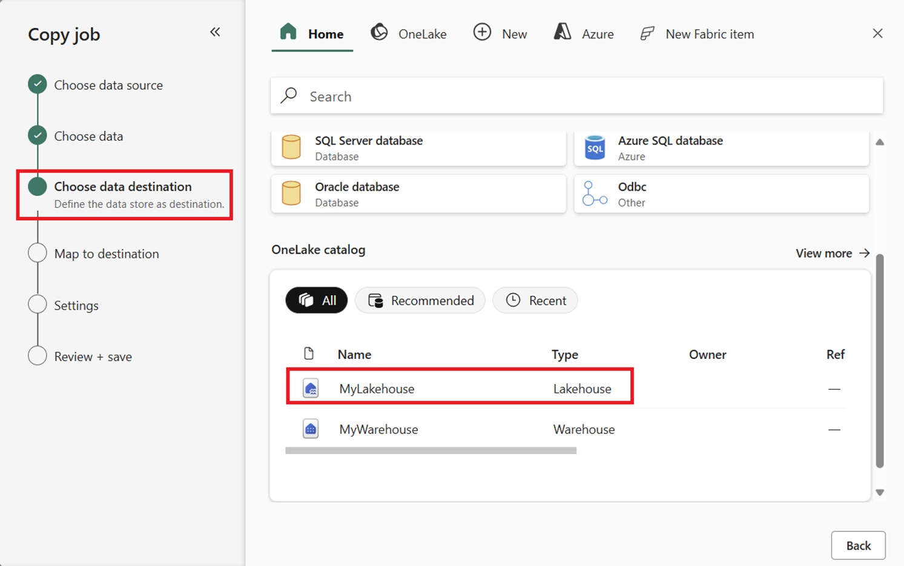The height and width of the screenshot is (566, 904).
Task: Select the Oracle database icon
Action: point(291,194)
